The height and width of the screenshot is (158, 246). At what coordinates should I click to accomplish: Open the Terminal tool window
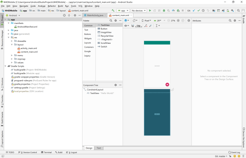click(x=47, y=152)
